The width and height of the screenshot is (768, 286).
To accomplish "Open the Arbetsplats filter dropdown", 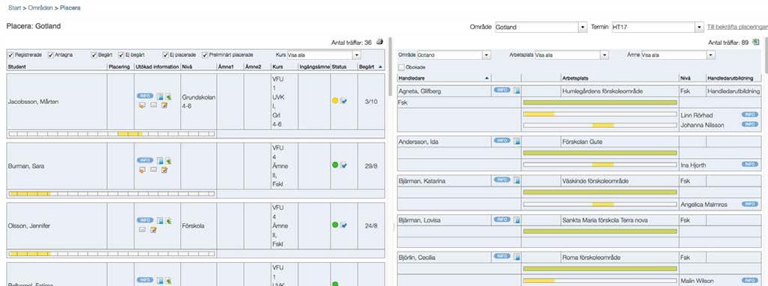I will [571, 55].
